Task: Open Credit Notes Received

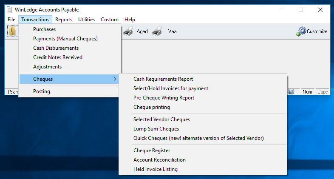Action: click(x=58, y=57)
